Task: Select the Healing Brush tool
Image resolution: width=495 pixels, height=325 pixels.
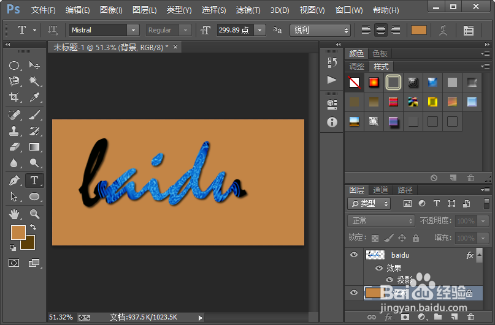Action: [14, 115]
